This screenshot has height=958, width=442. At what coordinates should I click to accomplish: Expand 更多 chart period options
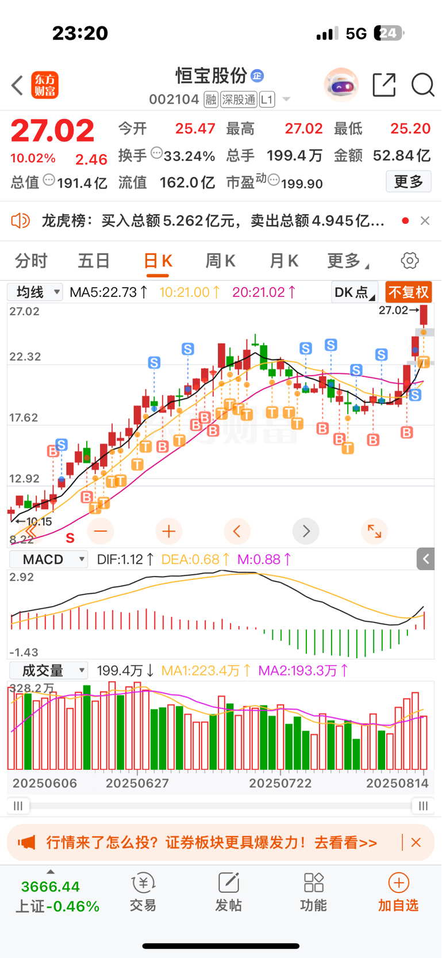348,261
